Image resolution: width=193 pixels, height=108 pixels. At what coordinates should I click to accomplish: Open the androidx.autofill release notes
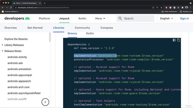(17, 99)
